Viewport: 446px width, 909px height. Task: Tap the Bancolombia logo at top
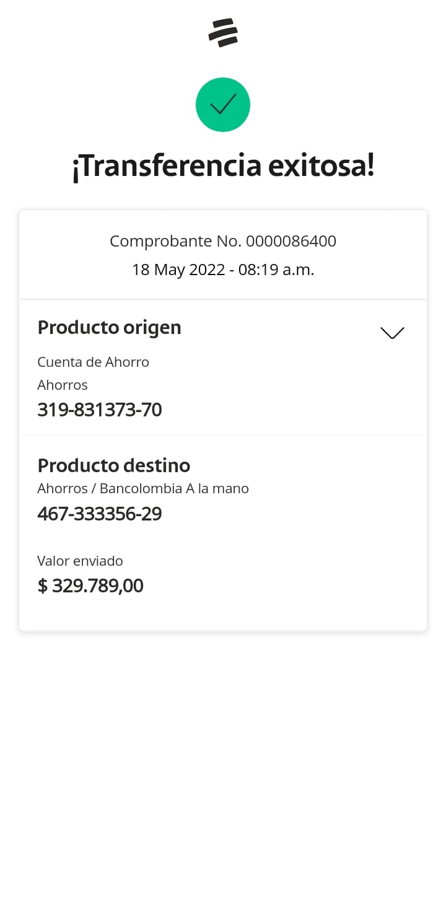[223, 33]
